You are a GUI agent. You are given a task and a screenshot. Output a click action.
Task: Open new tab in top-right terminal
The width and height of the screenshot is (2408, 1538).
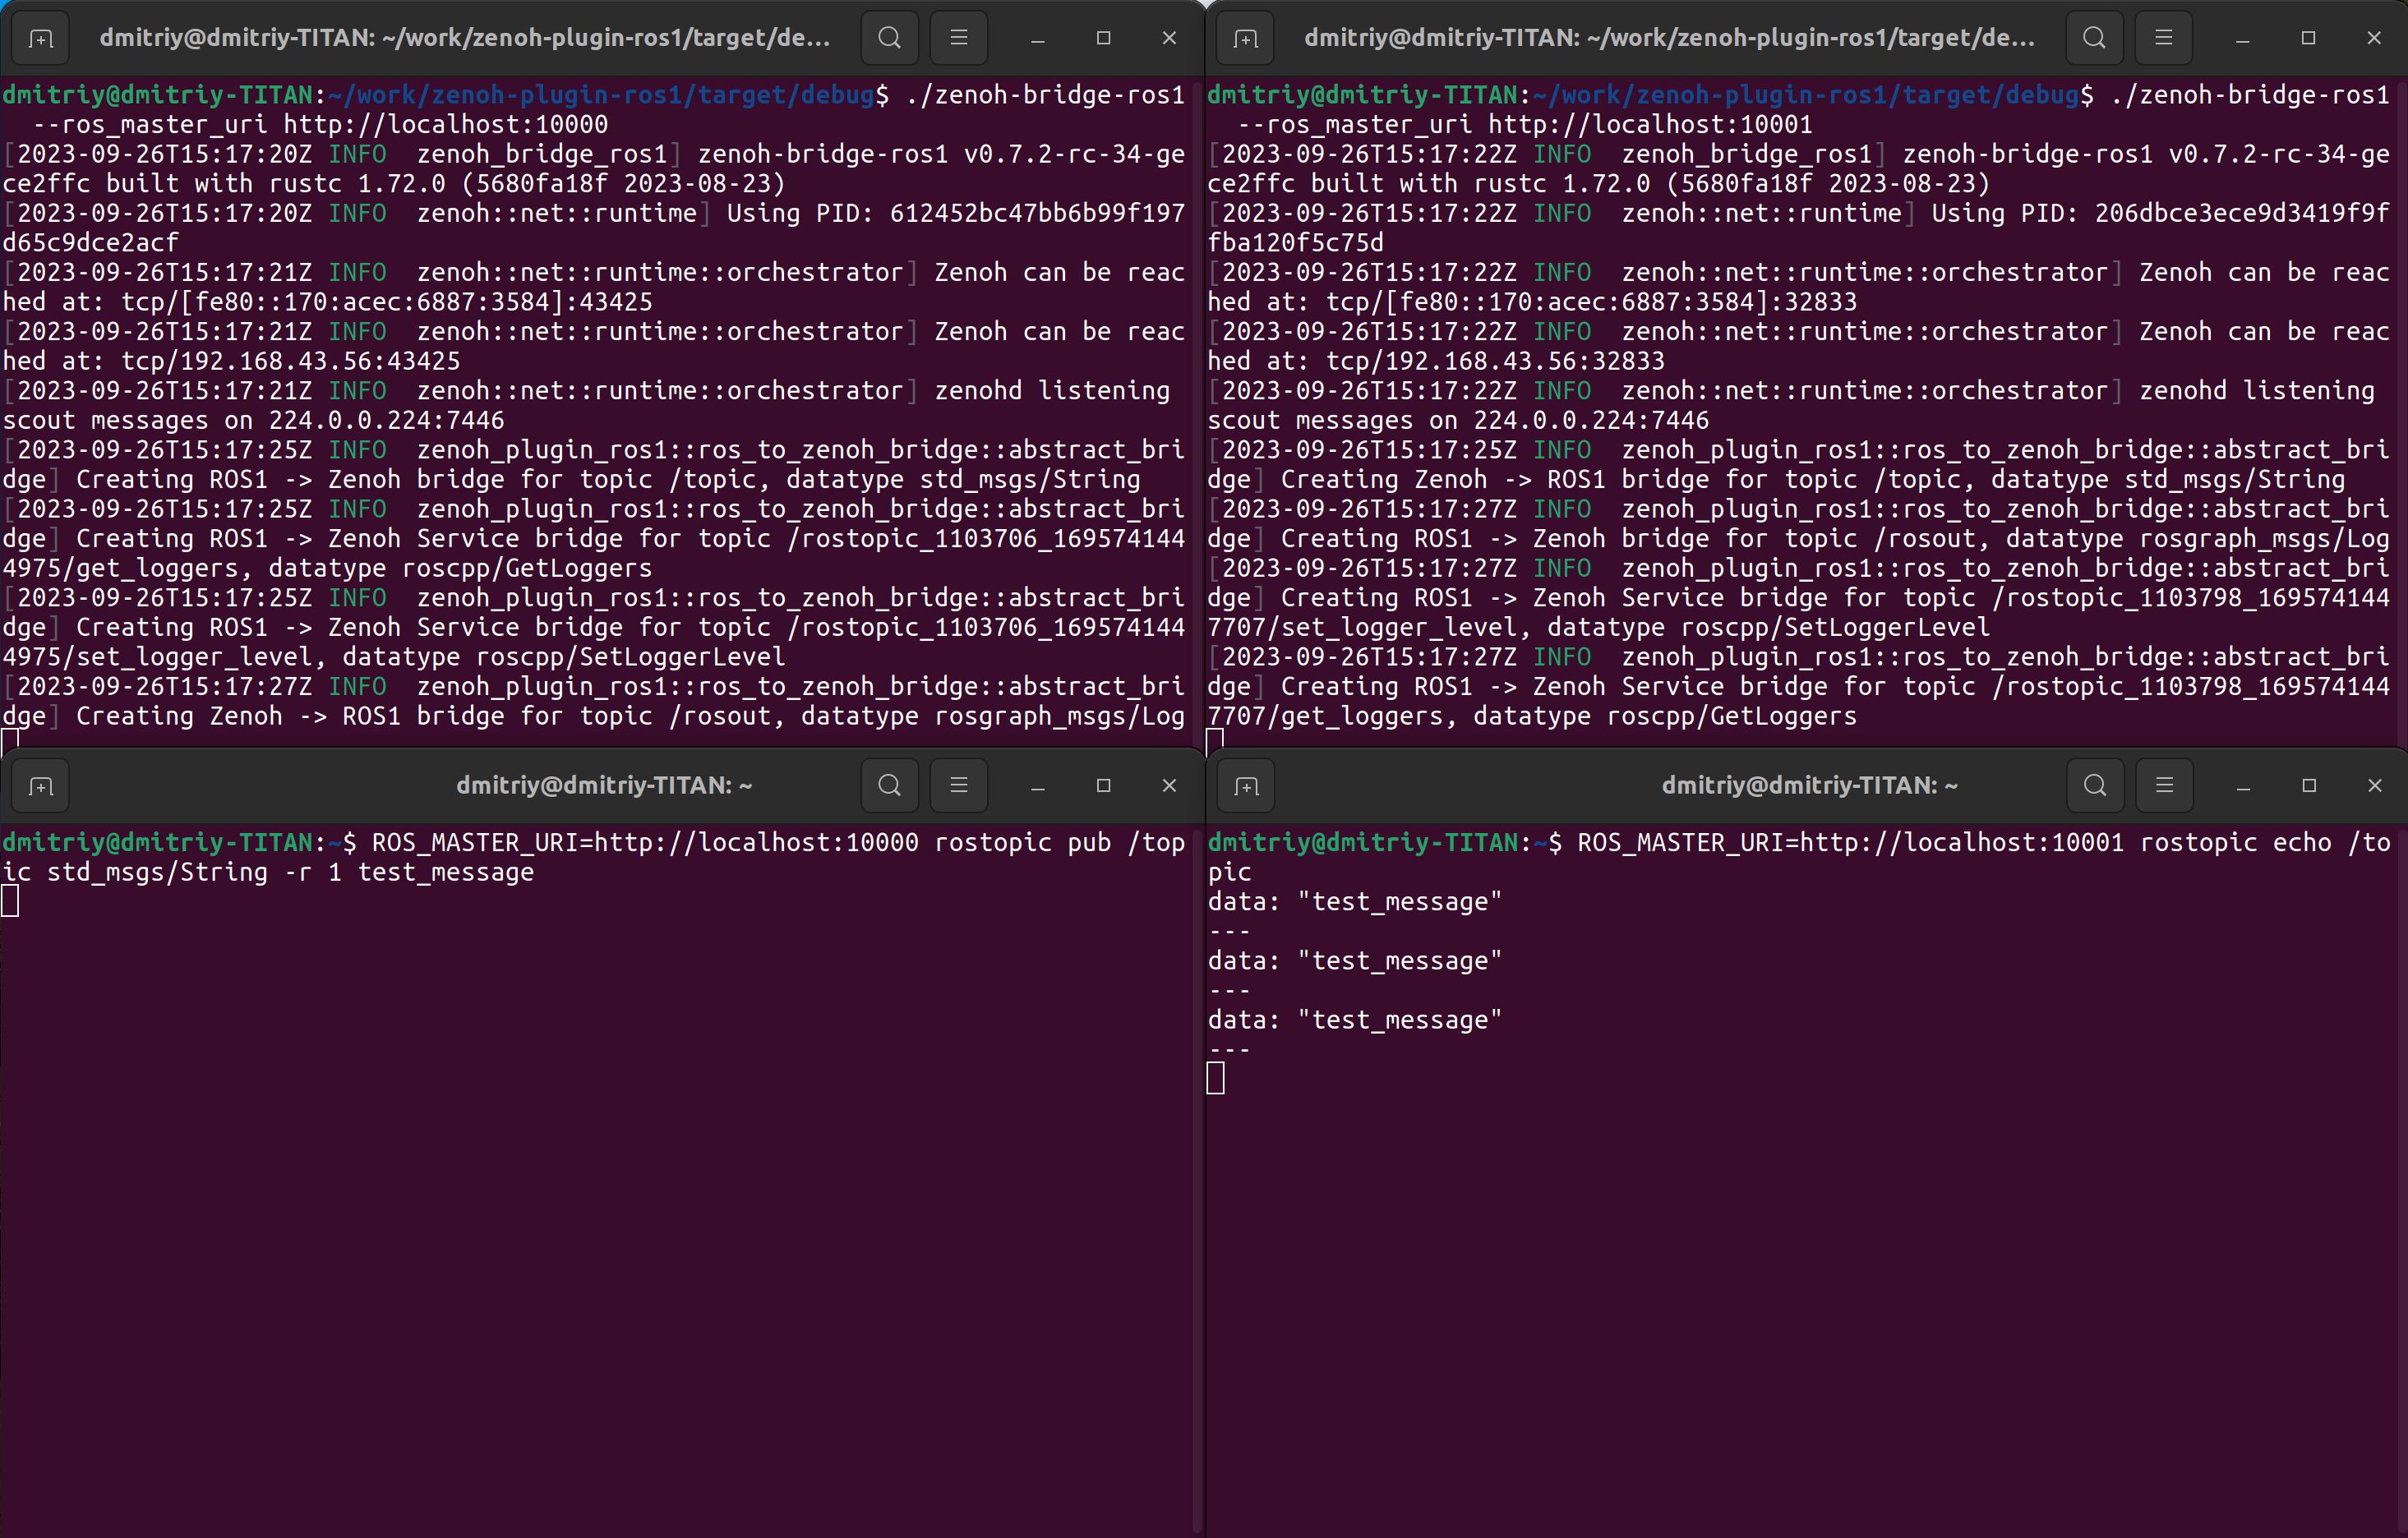tap(1245, 39)
